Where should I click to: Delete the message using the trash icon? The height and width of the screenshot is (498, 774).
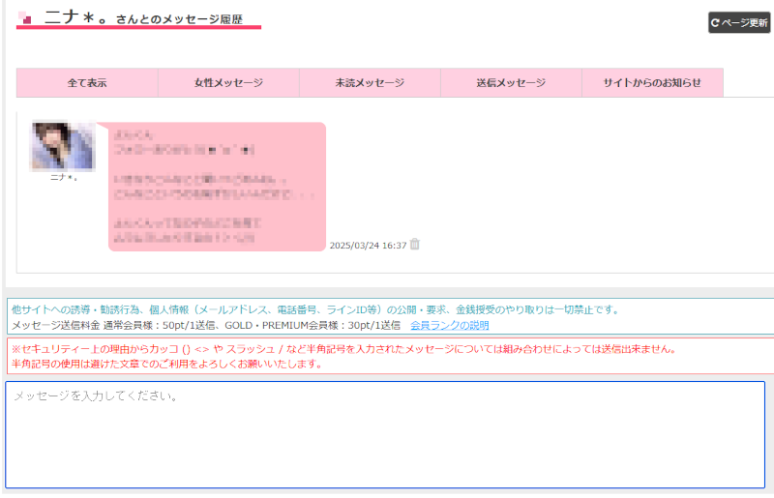(x=415, y=245)
